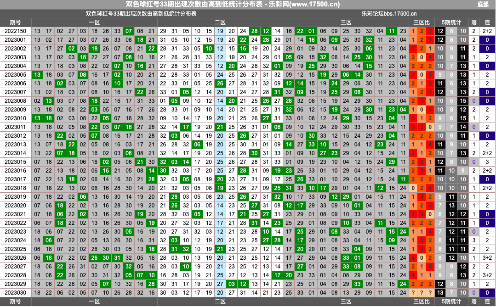Click green 32 cell in row 2023001

point(369,40)
